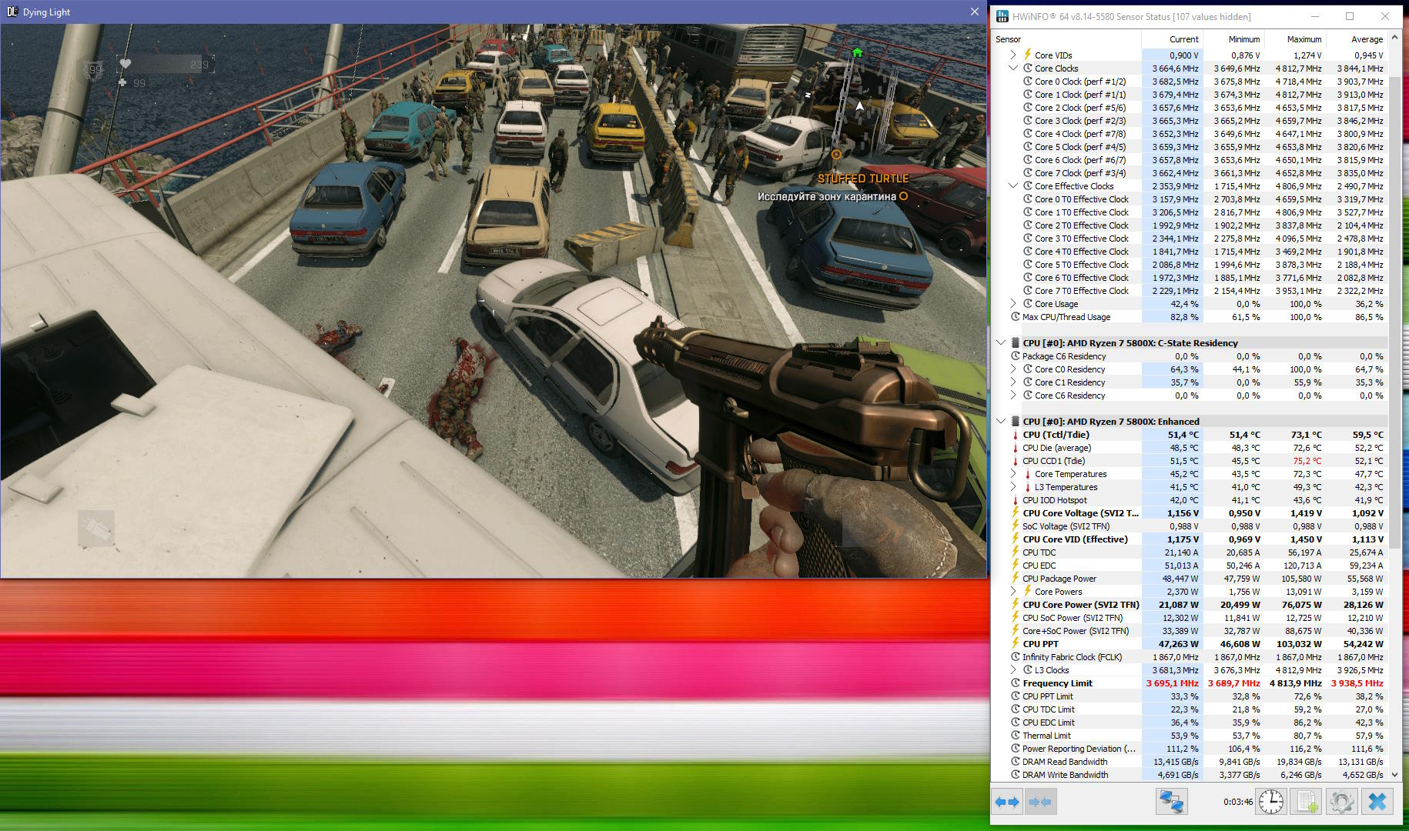Click the HWiNFO title bar text
Viewport: 1409px width, 831px height.
[1131, 16]
